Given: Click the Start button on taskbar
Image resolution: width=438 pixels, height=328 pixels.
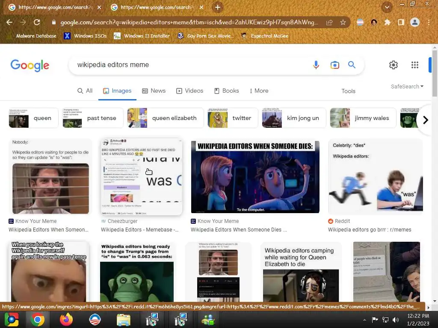Looking at the screenshot, I should pos(12,319).
